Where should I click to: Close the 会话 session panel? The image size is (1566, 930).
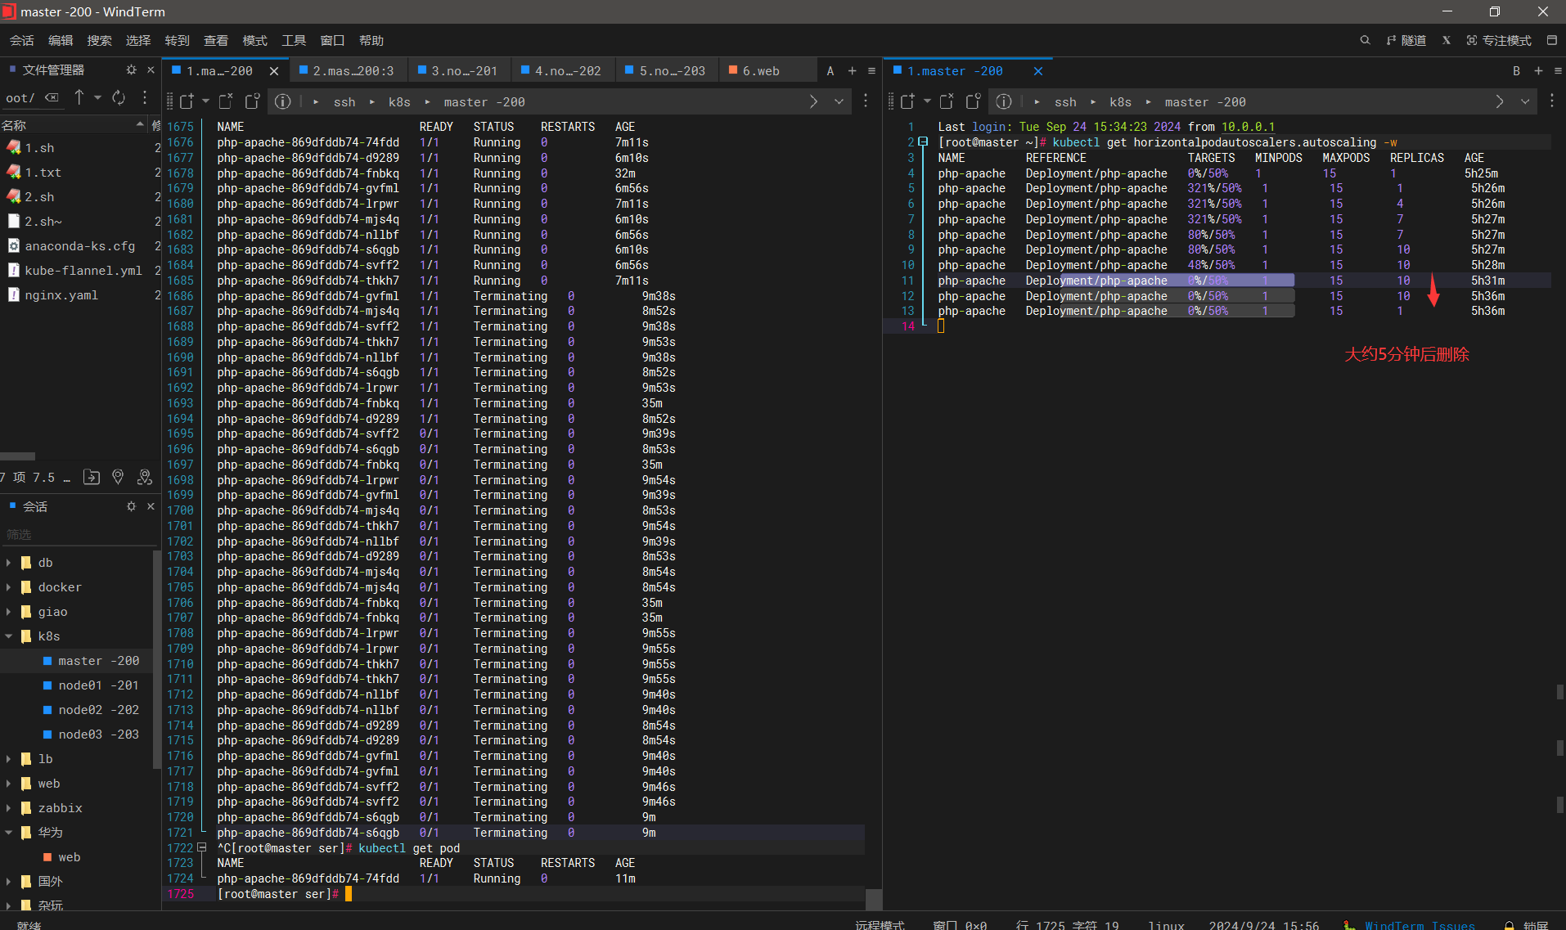[151, 506]
